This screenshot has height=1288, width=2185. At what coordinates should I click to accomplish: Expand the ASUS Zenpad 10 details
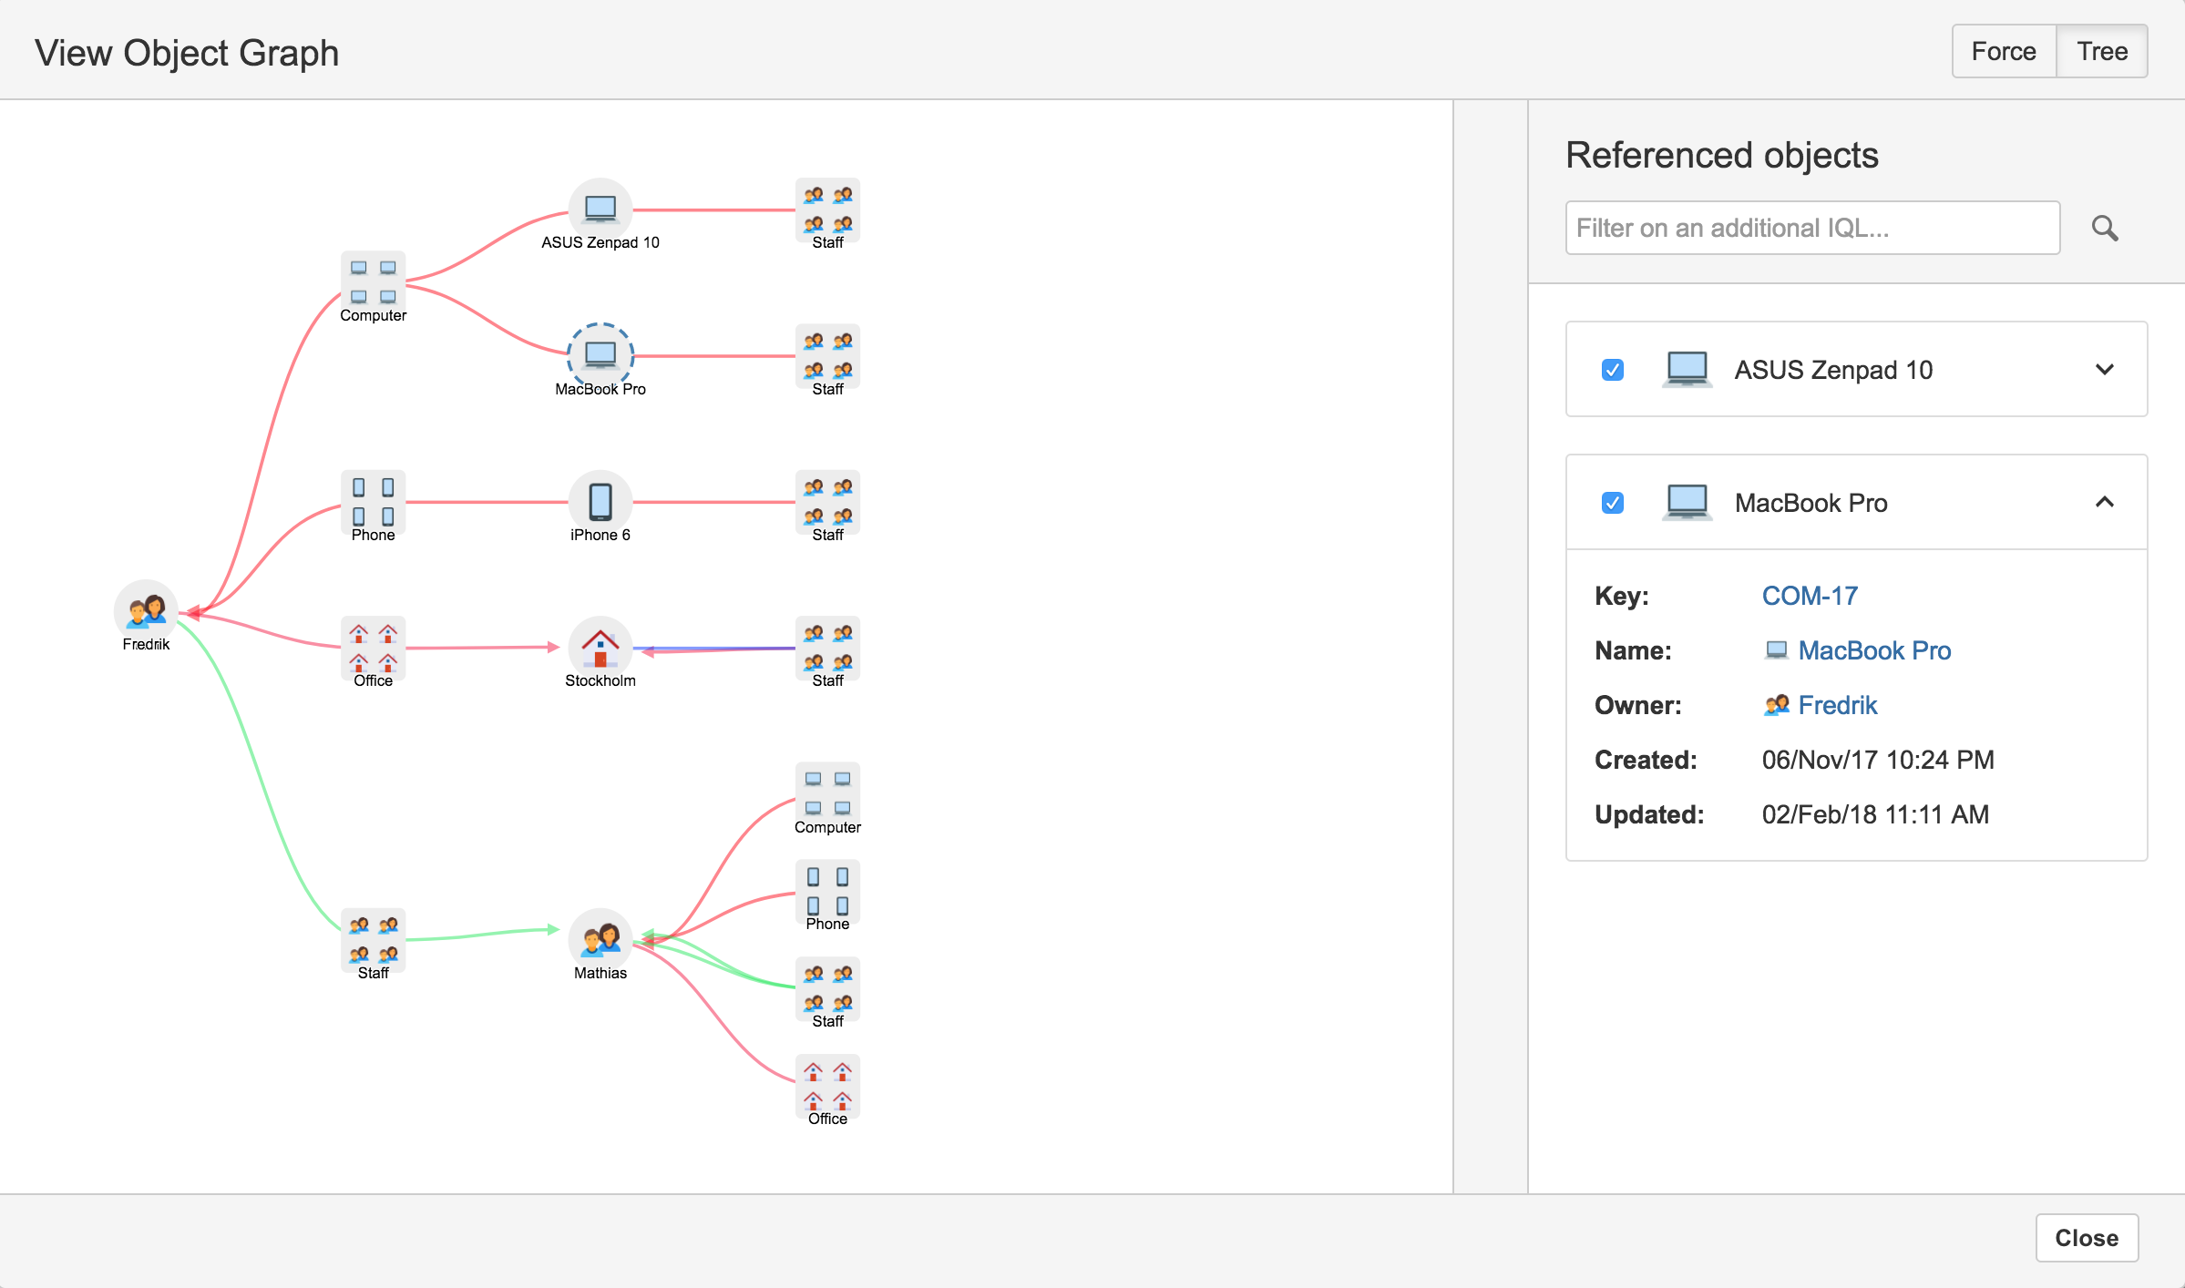(2104, 370)
